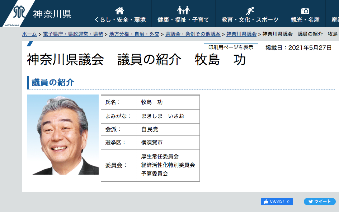Open 電子県庁・県政運営・県勢 breadcrumb link
The height and width of the screenshot is (212, 339).
pyautogui.click(x=73, y=34)
